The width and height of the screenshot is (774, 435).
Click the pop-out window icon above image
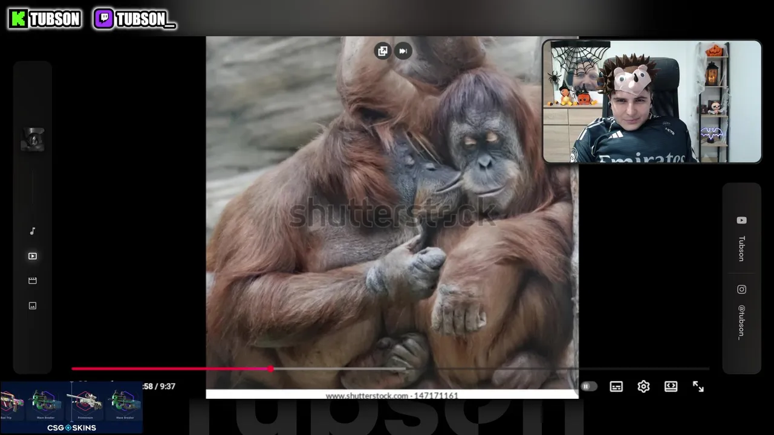tap(382, 51)
